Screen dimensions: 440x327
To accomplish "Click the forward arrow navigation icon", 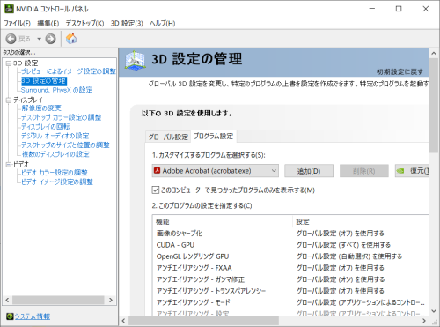I will coord(50,39).
